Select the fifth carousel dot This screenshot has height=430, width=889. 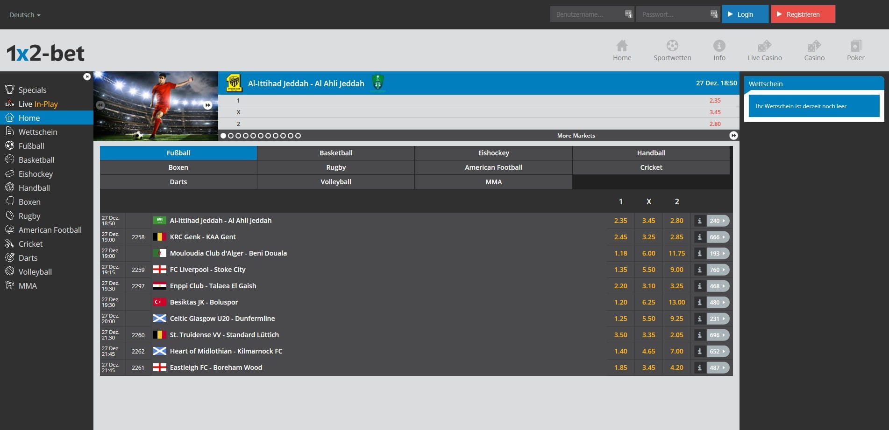tap(253, 136)
